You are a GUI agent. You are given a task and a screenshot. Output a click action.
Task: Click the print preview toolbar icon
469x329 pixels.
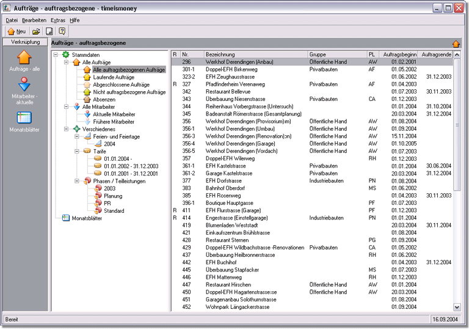(49, 31)
